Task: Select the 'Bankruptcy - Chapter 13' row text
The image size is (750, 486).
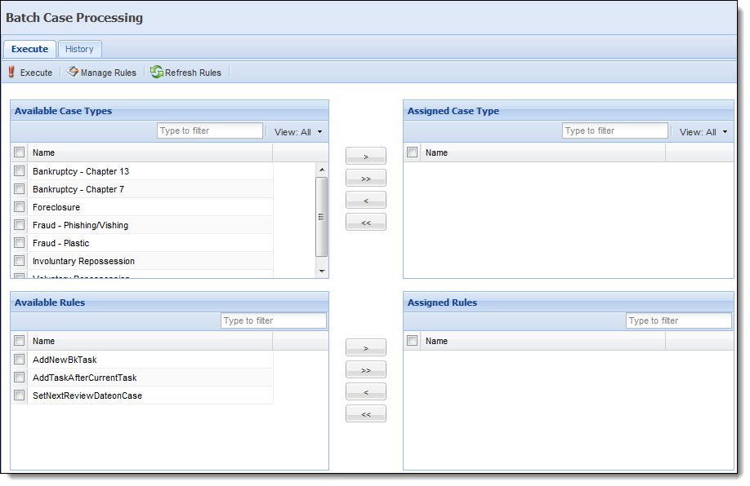Action: [81, 171]
